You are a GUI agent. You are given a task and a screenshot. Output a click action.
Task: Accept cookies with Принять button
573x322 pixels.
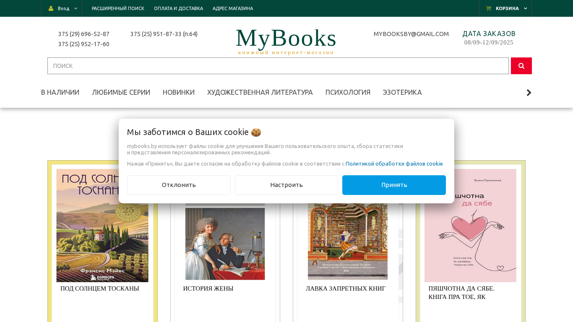pyautogui.click(x=394, y=185)
